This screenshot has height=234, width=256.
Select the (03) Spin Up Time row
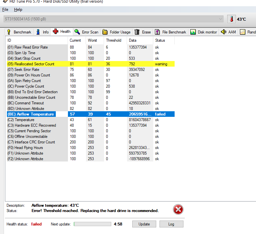tap(91, 53)
